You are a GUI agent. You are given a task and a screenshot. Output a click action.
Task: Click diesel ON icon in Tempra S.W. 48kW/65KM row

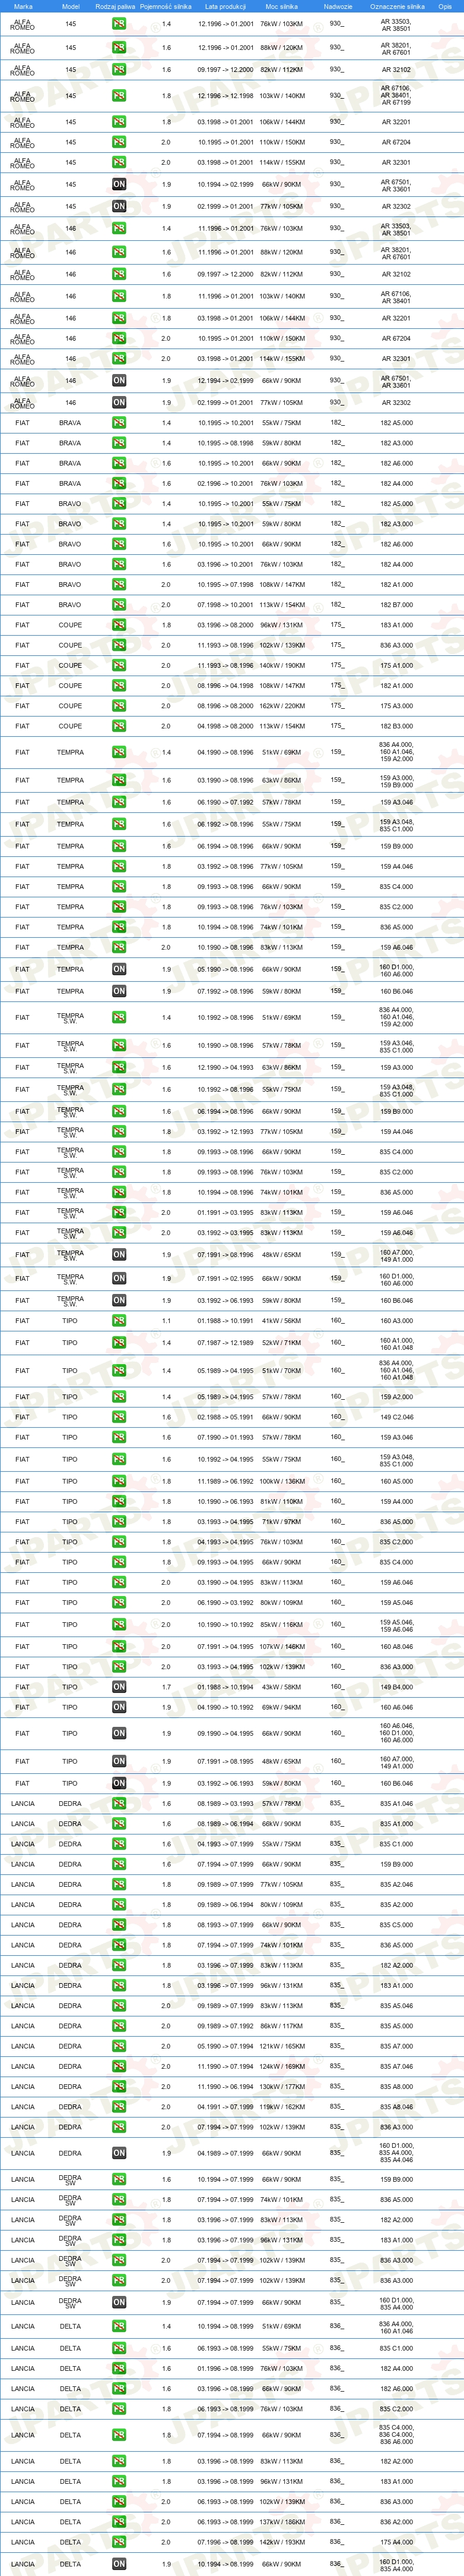[x=119, y=1254]
